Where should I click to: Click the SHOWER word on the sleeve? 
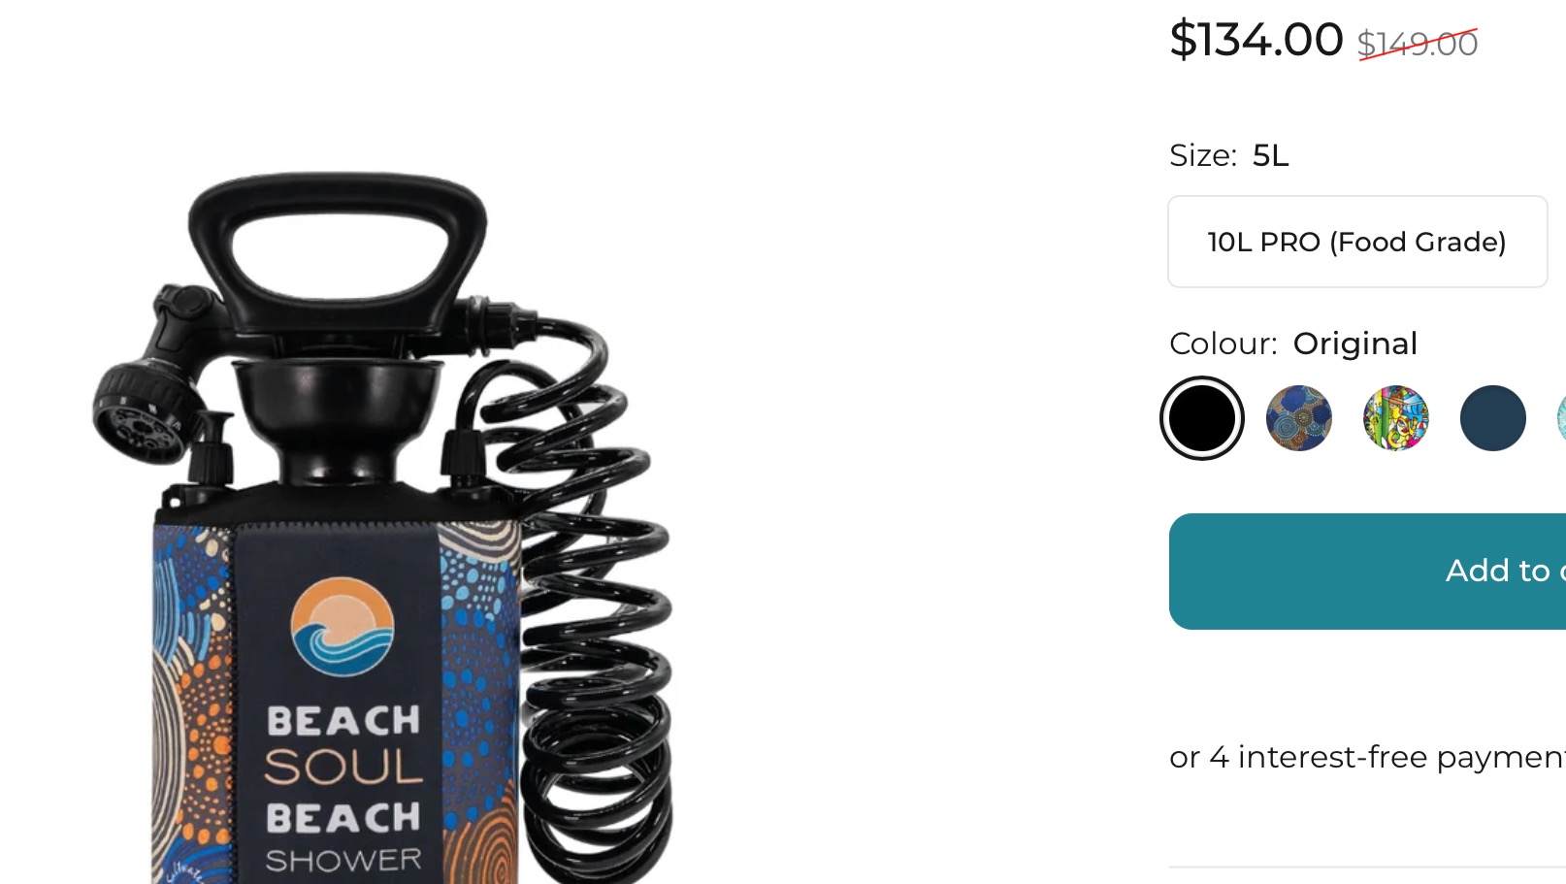(x=343, y=861)
